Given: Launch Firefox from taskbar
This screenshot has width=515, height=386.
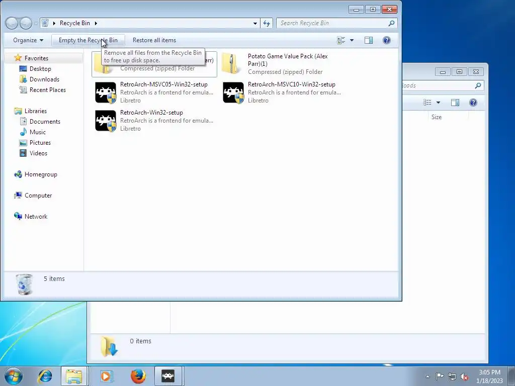Looking at the screenshot, I should tap(138, 376).
